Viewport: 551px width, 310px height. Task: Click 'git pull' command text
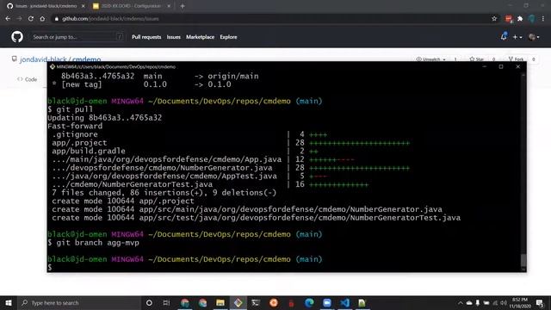[75, 109]
